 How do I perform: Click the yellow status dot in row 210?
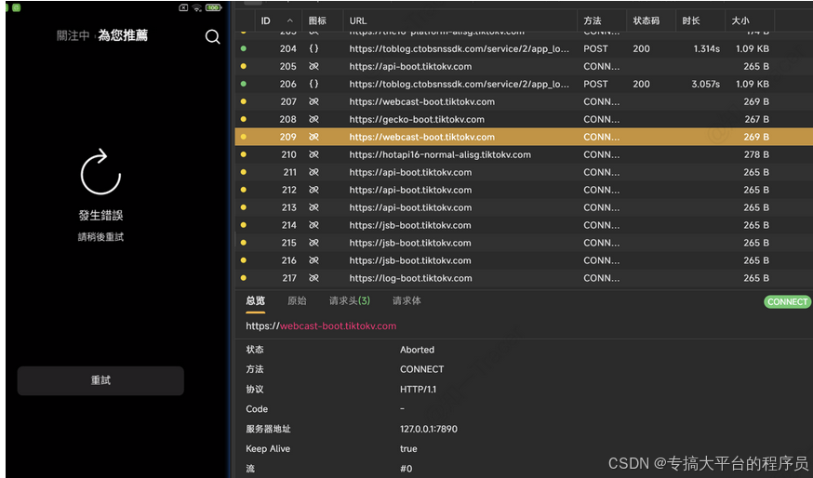[x=243, y=154]
